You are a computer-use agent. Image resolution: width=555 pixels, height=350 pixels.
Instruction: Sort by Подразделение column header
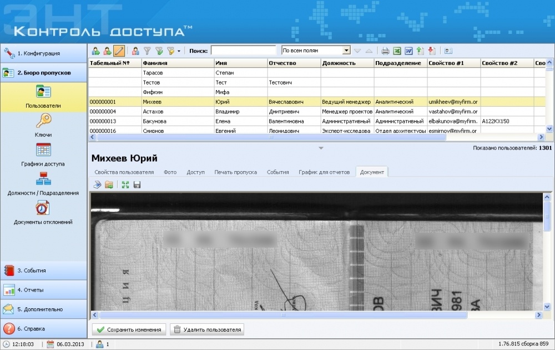pos(400,63)
